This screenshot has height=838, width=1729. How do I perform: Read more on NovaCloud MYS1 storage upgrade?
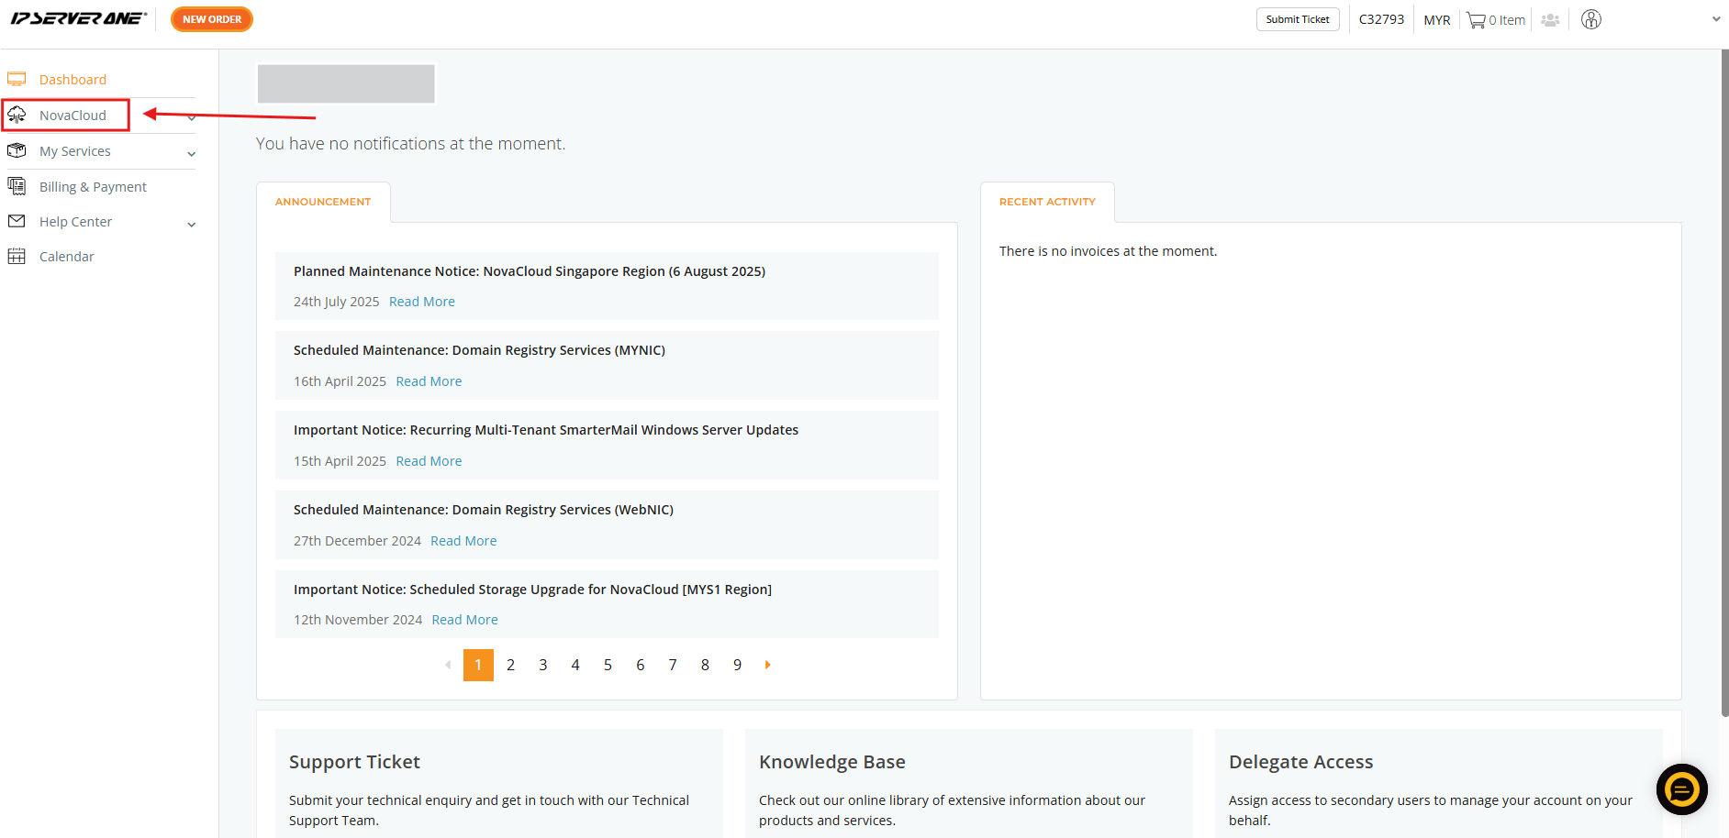464,620
